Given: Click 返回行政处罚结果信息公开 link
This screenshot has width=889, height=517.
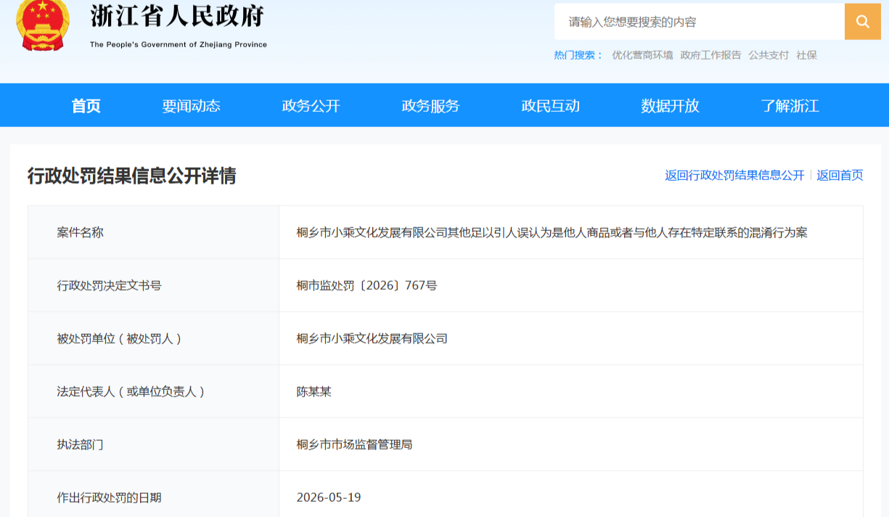Looking at the screenshot, I should (x=734, y=175).
